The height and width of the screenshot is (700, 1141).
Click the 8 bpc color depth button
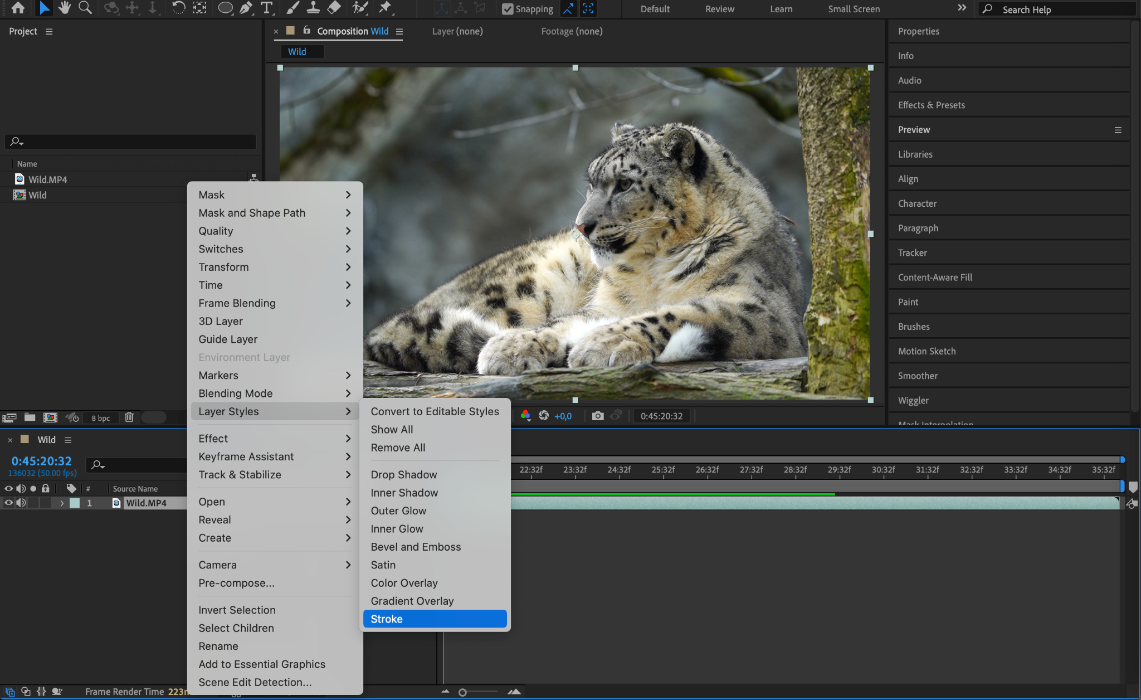coord(101,418)
